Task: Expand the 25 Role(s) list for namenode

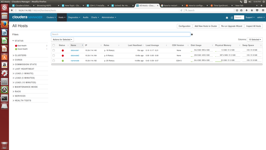Action: click(x=109, y=61)
